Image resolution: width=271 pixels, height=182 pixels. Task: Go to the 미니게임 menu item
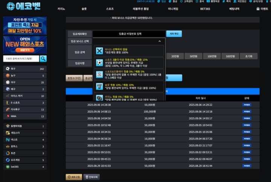173,8
